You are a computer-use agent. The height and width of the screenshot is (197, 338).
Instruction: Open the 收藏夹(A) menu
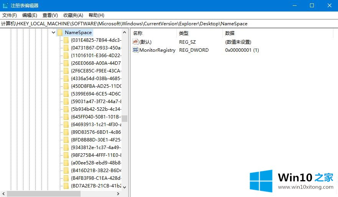pyautogui.click(x=73, y=15)
